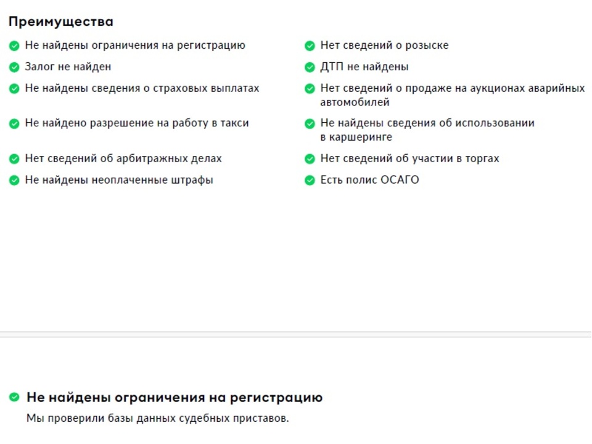This screenshot has width=592, height=444.
Task: Click green checkmark next to 'Залог не найден'
Action: click(14, 68)
